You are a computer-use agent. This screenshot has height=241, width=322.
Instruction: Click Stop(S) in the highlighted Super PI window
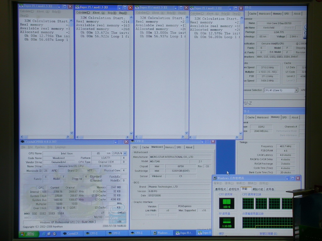tap(123, 13)
